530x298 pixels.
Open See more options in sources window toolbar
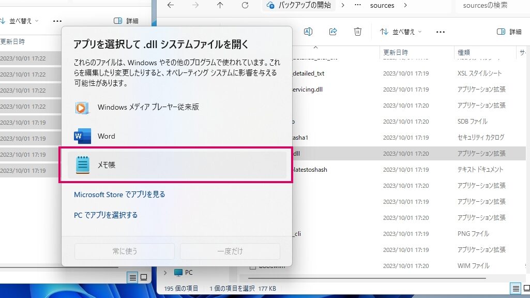pos(441,32)
